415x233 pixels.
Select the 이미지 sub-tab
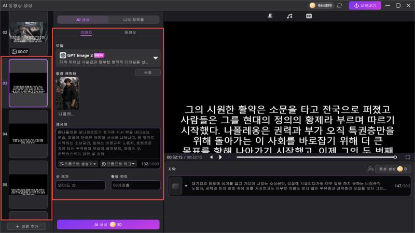pos(86,33)
